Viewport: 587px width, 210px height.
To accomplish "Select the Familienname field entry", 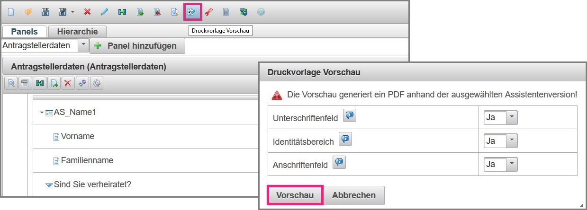I will (87, 160).
